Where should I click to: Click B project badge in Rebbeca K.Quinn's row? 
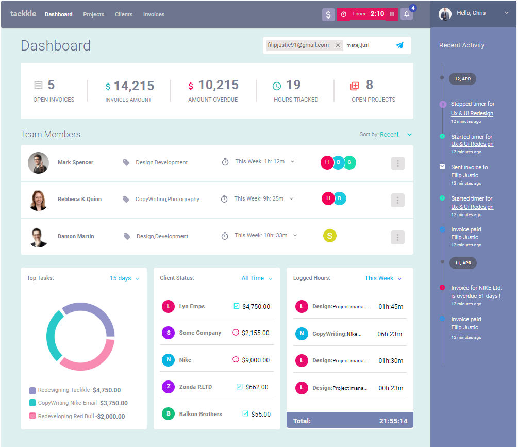pyautogui.click(x=339, y=198)
